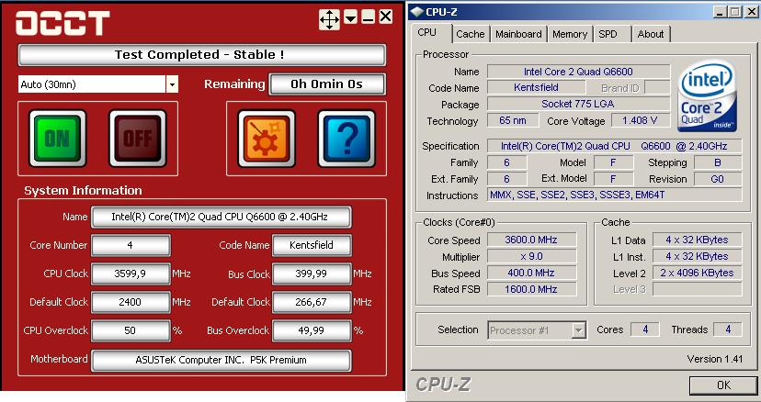Click the Intel Core 2 Quad logo in CPU-Z
The width and height of the screenshot is (761, 402).
(708, 95)
